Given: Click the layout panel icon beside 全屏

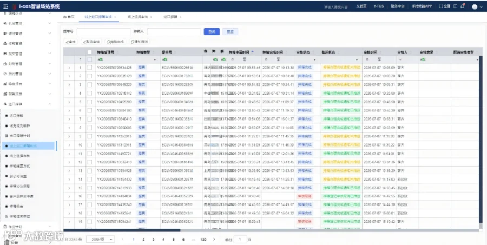Looking at the screenshot, I should pyautogui.click(x=455, y=6).
